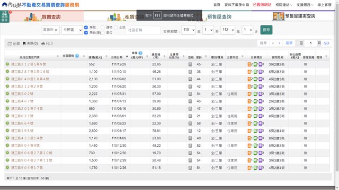Click the green 搜尋 search button
This screenshot has width=339, height=190.
(x=266, y=30)
